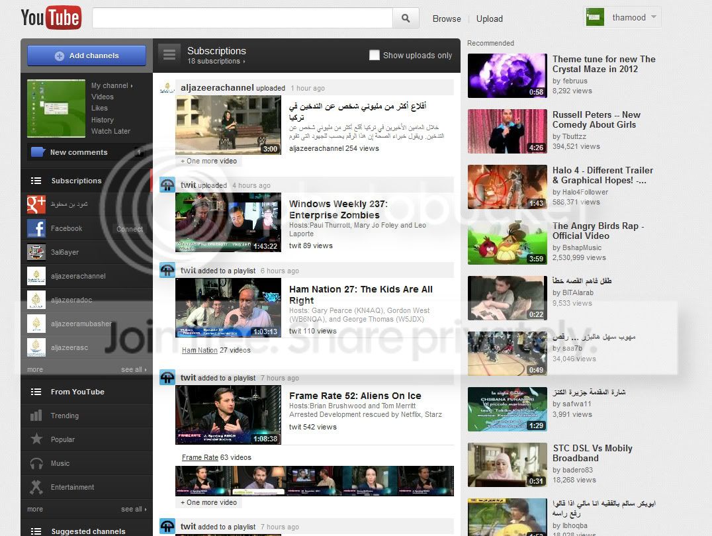
Task: Click the thamood avatar icon
Action: (x=595, y=17)
